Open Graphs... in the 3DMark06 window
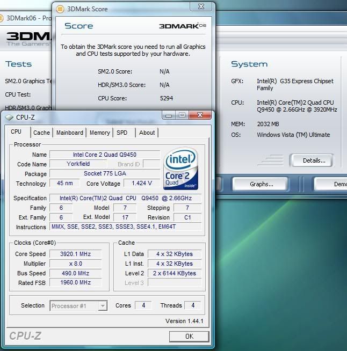 click(261, 184)
